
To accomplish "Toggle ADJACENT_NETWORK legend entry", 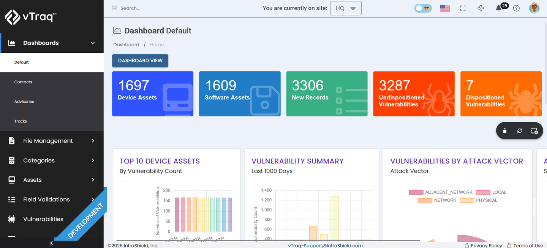I will coord(441,192).
